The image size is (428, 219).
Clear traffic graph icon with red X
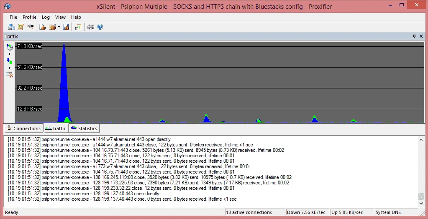[x=10, y=75]
